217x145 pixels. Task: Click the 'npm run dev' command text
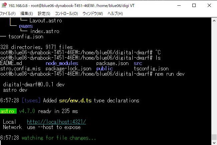(x=170, y=74)
